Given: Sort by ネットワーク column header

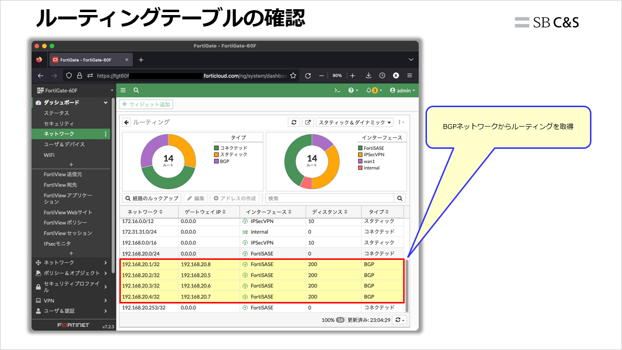Looking at the screenshot, I should [x=149, y=212].
